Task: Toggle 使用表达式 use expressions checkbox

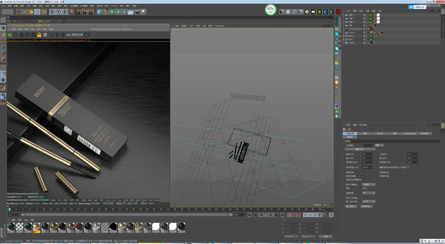Action: click(x=408, y=172)
